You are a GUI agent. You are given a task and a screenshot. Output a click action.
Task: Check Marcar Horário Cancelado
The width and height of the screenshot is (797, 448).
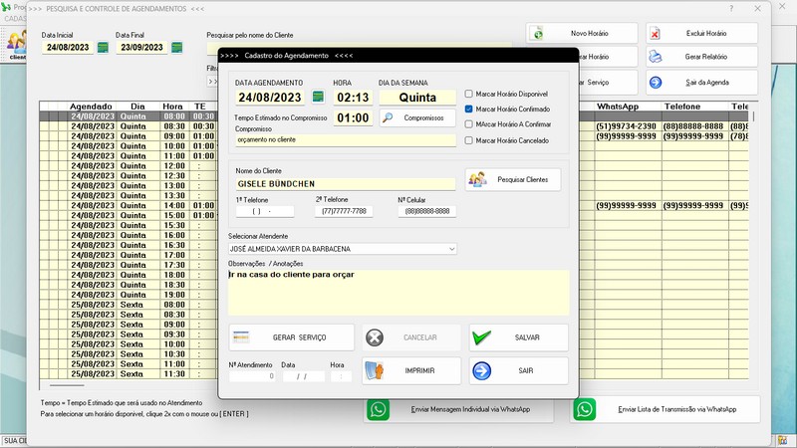[468, 140]
